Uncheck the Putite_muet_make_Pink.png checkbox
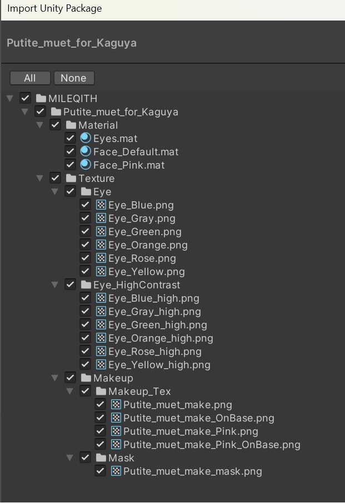Screen dimensions: 345x503 pyautogui.click(x=100, y=431)
